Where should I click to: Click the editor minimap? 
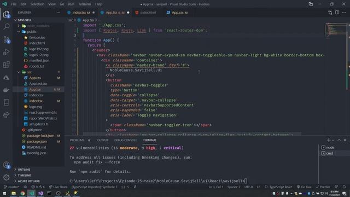336,31
